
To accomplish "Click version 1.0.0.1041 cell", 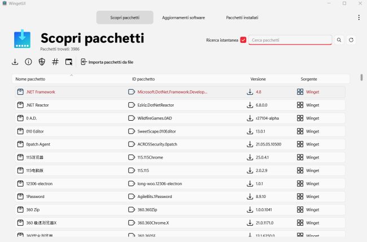I will tap(264, 210).
